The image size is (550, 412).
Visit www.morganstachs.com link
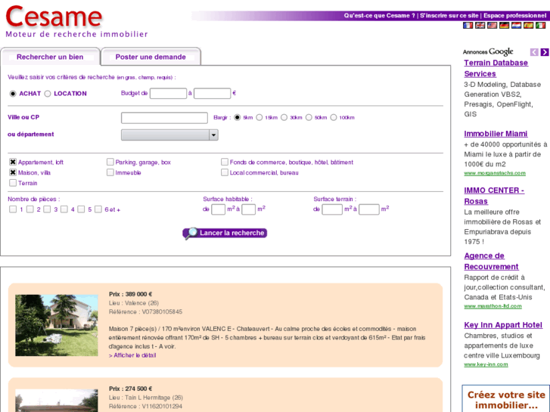495,173
